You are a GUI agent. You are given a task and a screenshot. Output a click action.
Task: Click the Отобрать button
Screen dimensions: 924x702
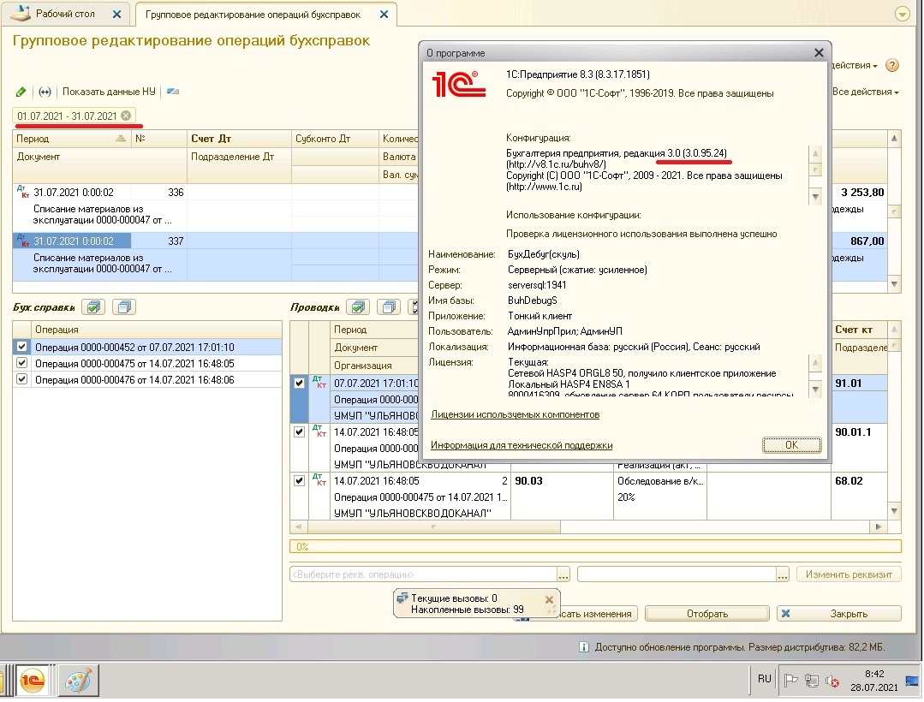click(707, 614)
